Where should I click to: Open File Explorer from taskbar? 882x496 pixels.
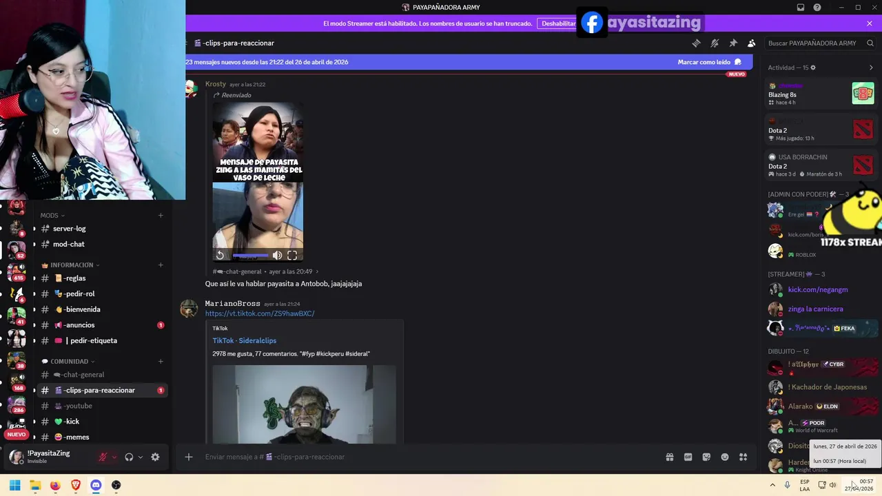(x=35, y=485)
